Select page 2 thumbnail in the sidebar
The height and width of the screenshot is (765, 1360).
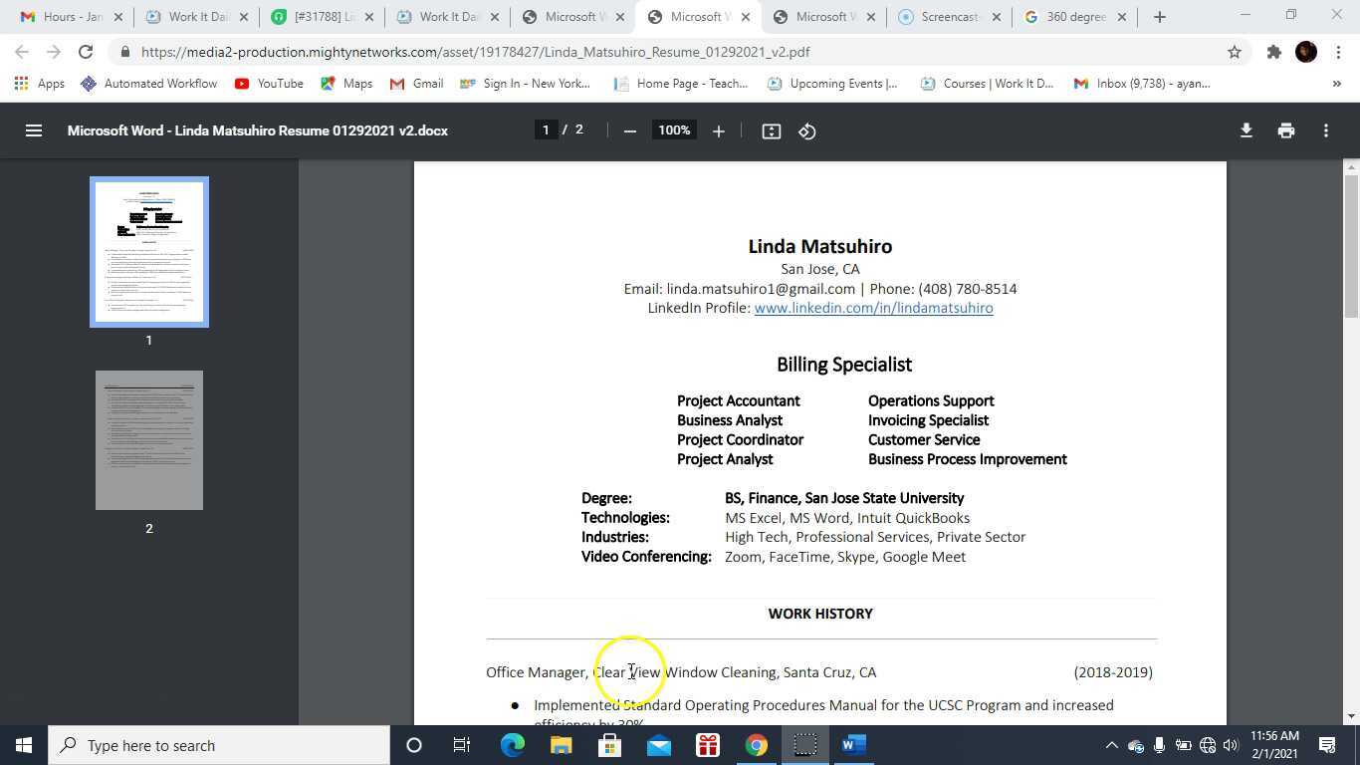(148, 439)
